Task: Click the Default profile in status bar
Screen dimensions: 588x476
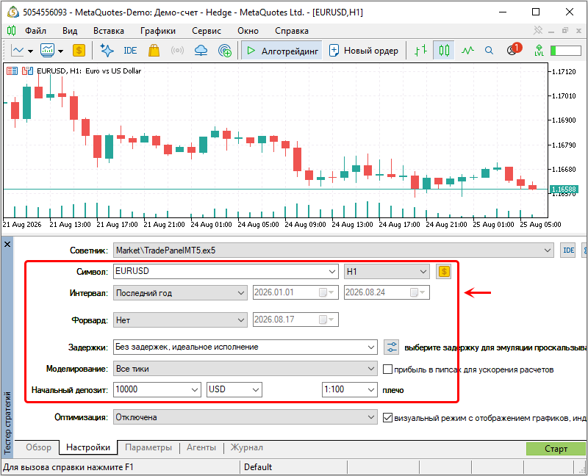Action: point(258,467)
